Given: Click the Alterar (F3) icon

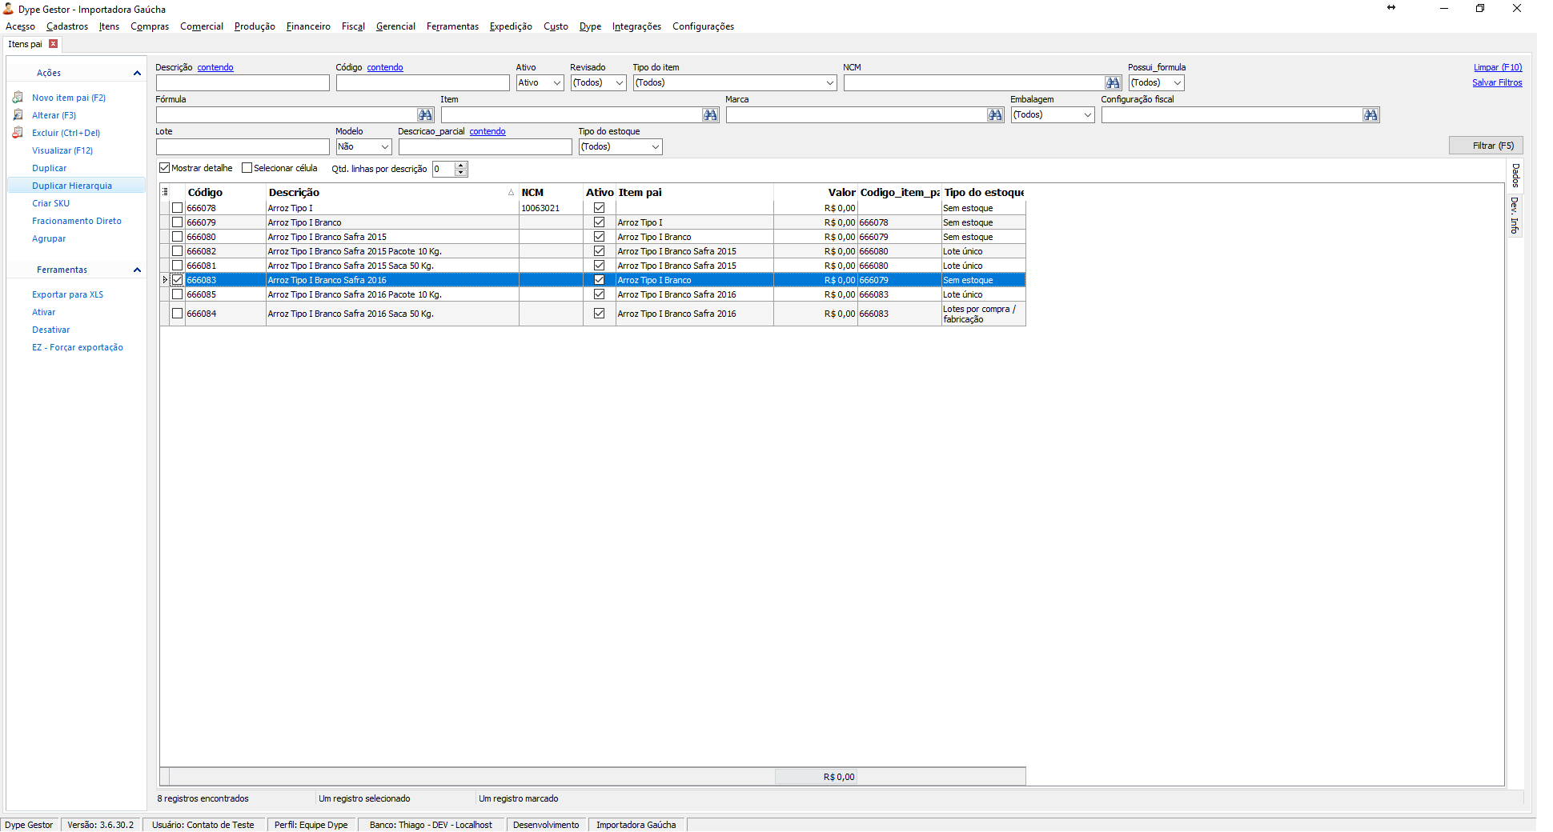Looking at the screenshot, I should pos(18,115).
